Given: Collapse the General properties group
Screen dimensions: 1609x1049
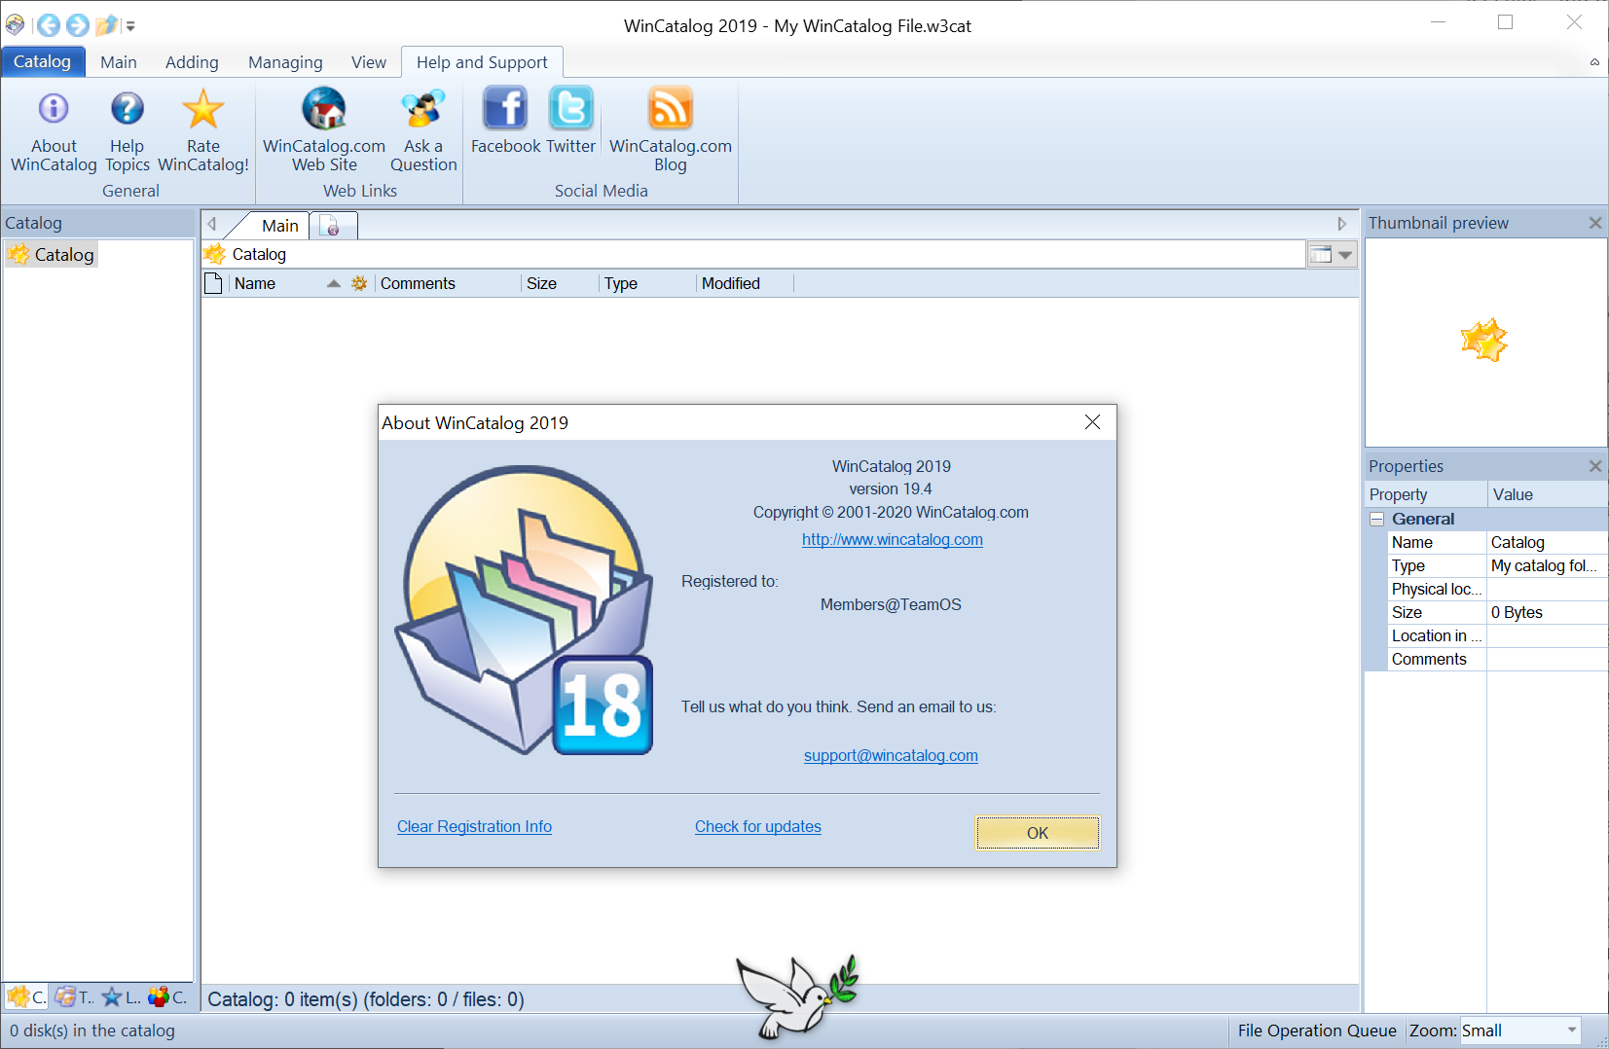Looking at the screenshot, I should coord(1377,519).
